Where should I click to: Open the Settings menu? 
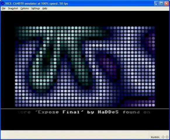35,8
